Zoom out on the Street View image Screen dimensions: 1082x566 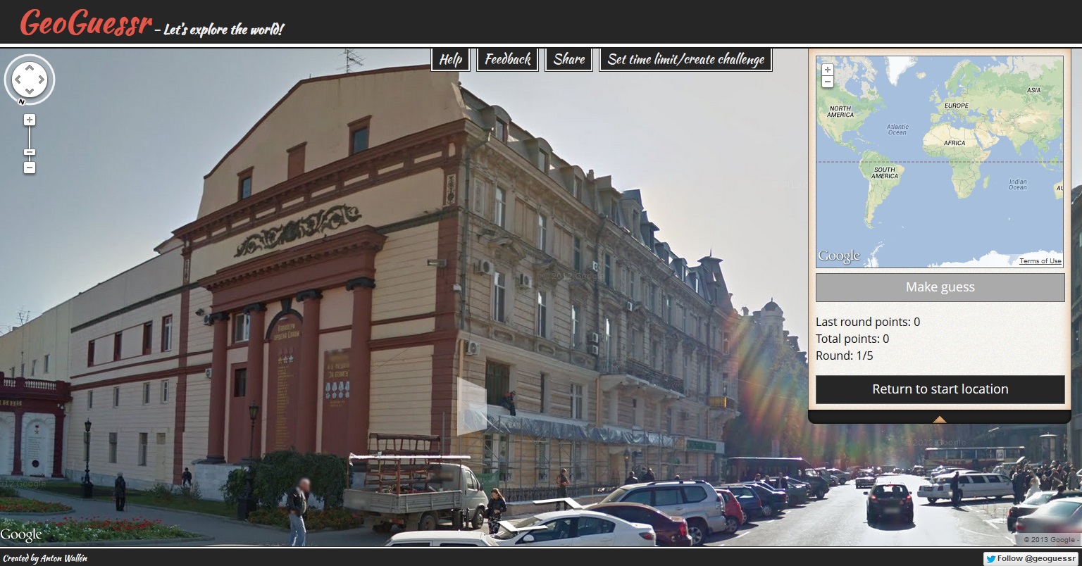tap(30, 168)
